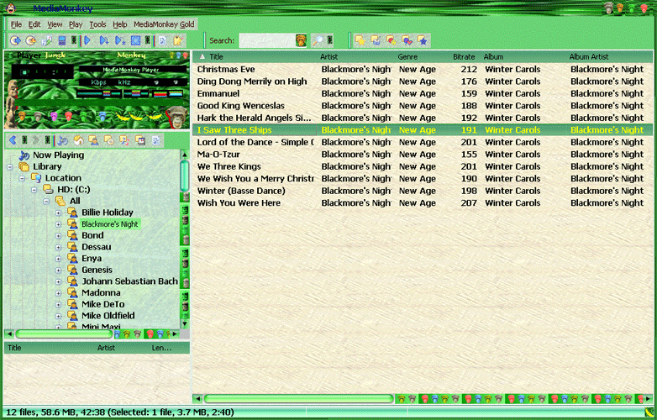Open the File menu
The height and width of the screenshot is (420, 657).
16,24
